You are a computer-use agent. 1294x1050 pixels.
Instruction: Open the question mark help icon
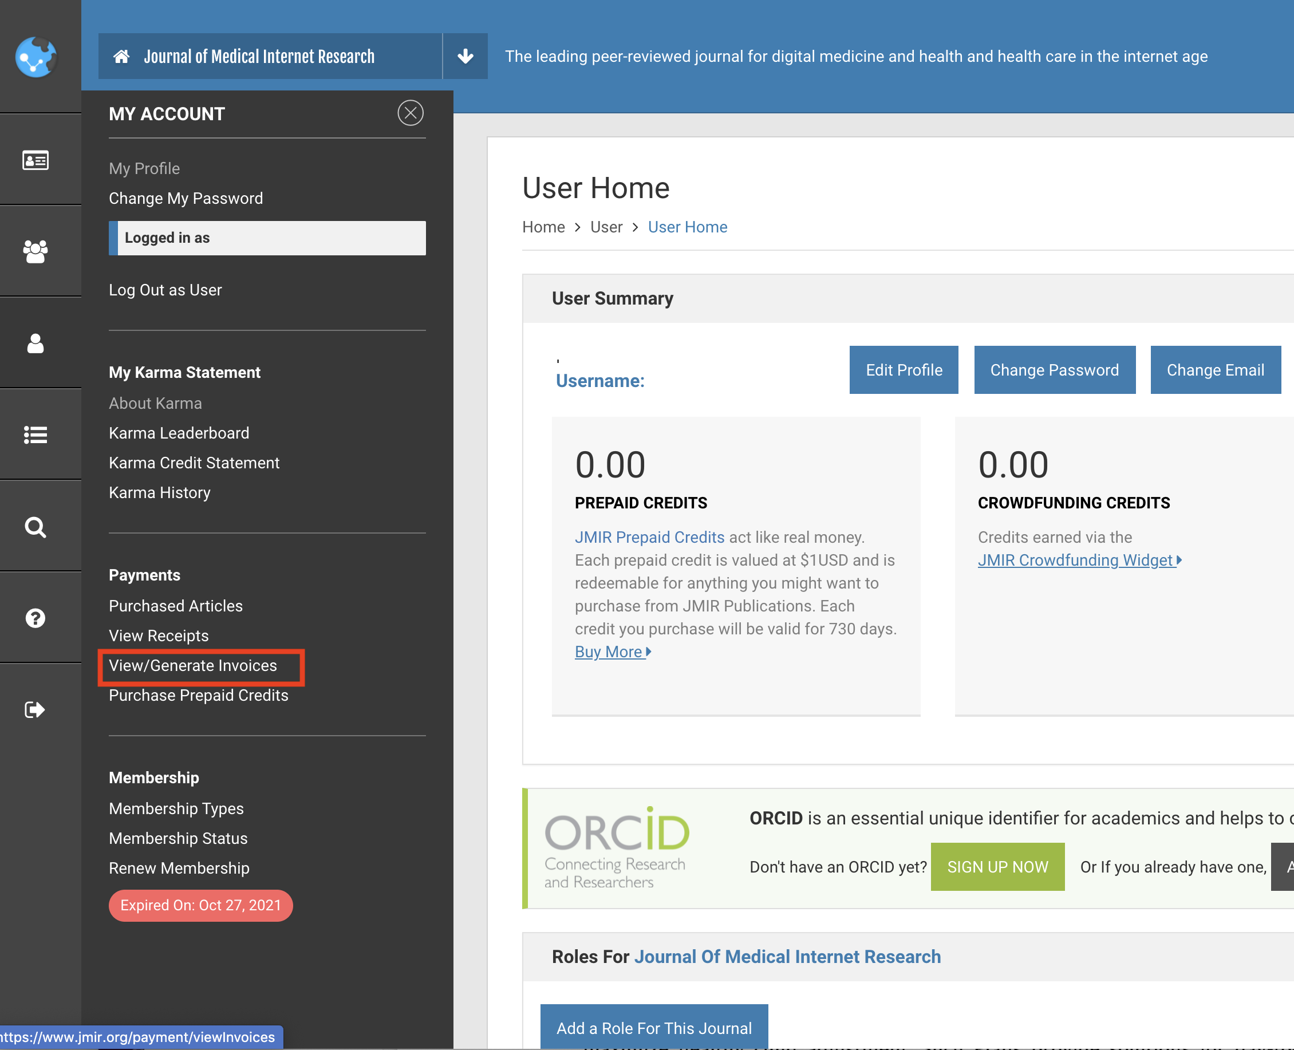35,618
